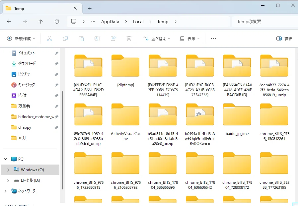Screen dimensions: 298x206
Task: Select the ActivityVisualCache folder
Action: click(125, 122)
